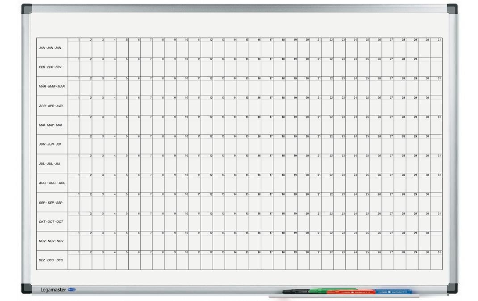Click the DEZ · DEC · DEC row label
478x301 pixels.
tap(51, 260)
